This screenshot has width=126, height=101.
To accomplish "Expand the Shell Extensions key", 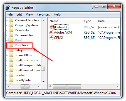I will (7, 60).
